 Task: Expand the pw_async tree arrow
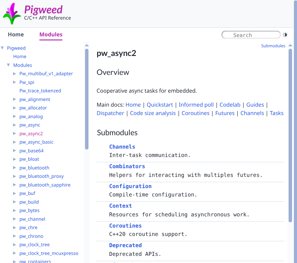pyautogui.click(x=14, y=125)
